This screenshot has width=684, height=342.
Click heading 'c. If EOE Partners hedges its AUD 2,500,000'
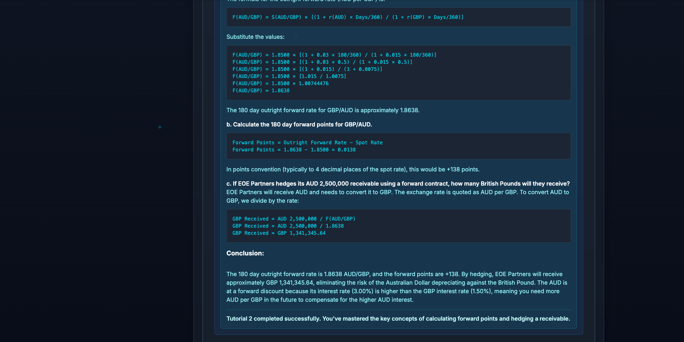398,184
